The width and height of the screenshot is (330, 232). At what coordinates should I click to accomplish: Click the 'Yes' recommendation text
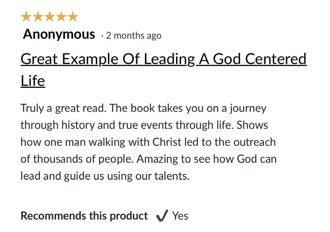click(180, 216)
